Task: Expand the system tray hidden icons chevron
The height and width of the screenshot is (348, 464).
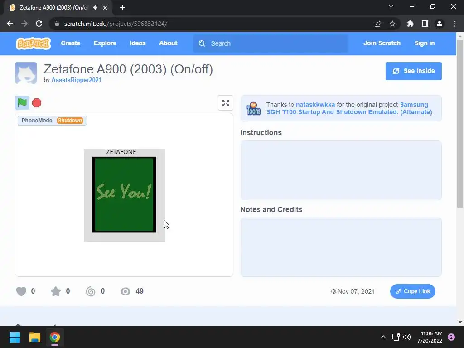Action: 383,337
